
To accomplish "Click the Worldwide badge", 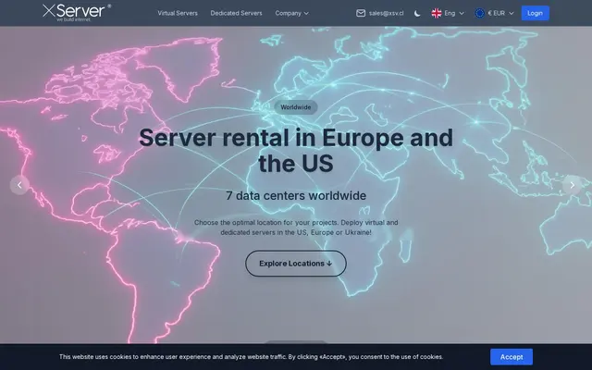I will click(x=296, y=107).
